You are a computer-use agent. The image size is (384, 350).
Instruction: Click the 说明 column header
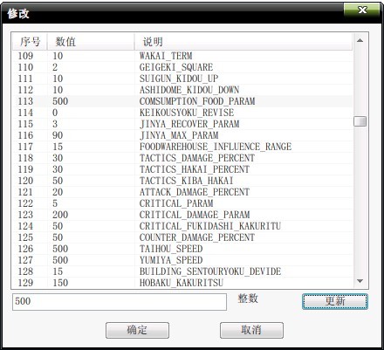[x=243, y=42]
